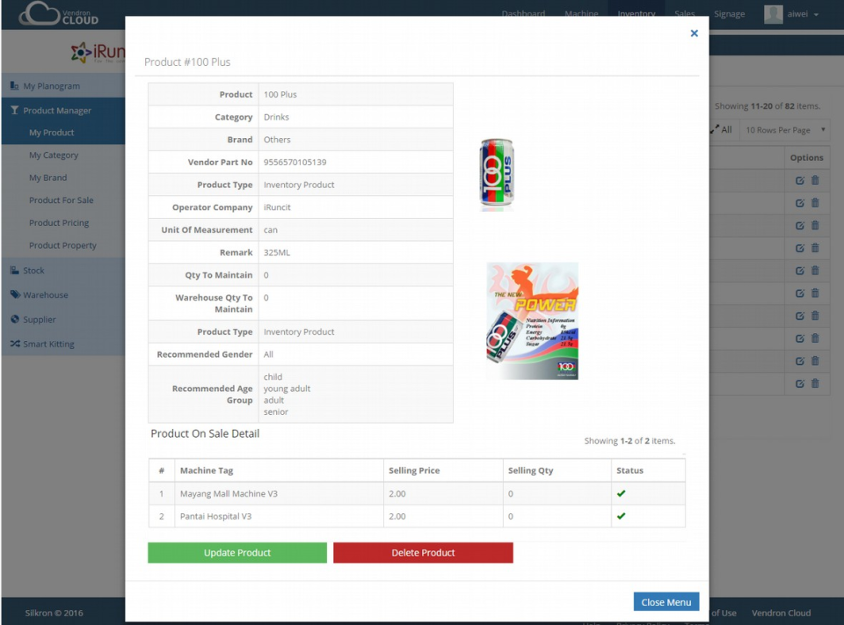
Task: Click an edit icon in the Options column
Action: pyautogui.click(x=799, y=180)
